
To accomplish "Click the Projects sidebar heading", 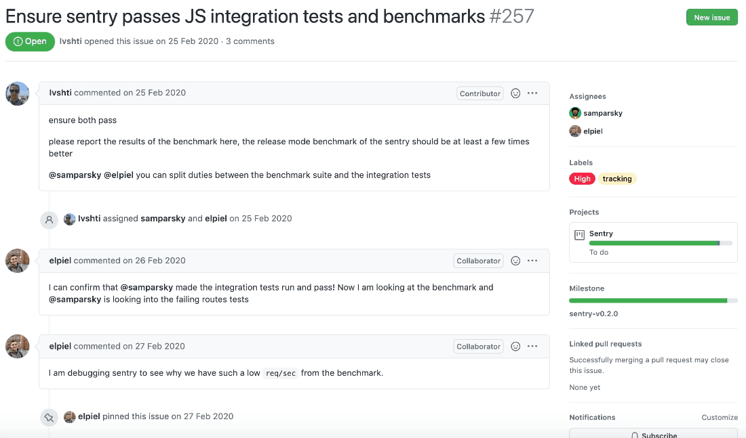I will click(x=584, y=212).
